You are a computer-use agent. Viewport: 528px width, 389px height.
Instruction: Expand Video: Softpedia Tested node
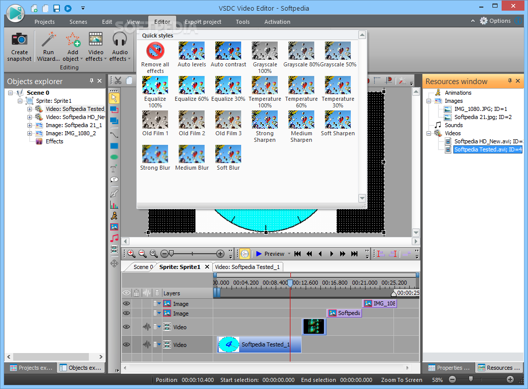29,109
